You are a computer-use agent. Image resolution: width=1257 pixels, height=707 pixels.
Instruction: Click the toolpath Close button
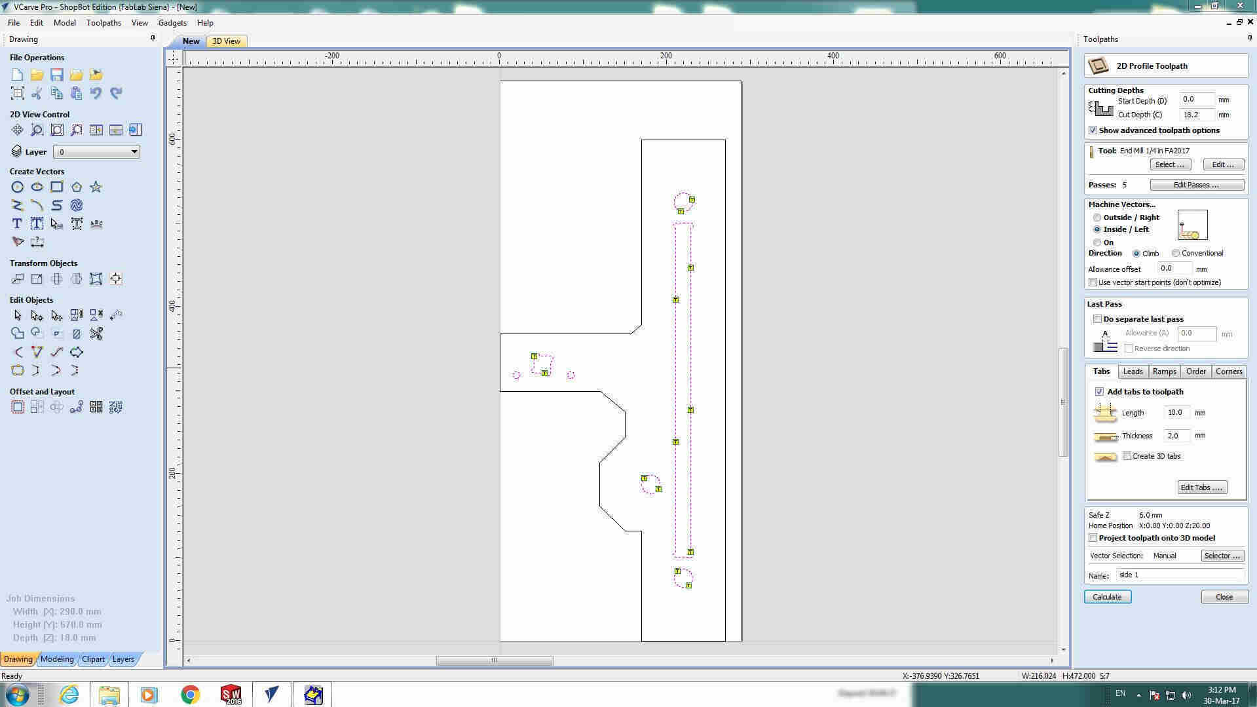click(x=1224, y=597)
